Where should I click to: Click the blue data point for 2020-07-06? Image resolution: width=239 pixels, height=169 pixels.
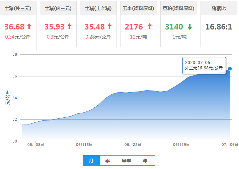coord(230,68)
